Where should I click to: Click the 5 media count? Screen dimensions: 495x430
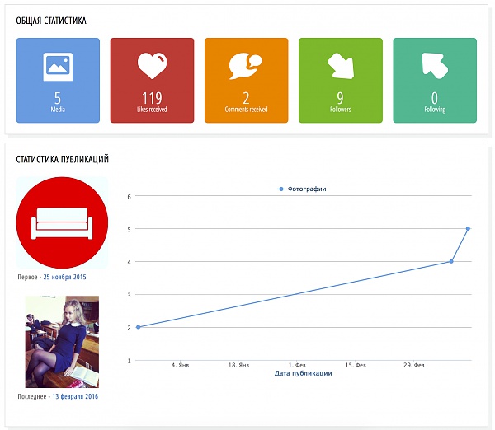click(x=58, y=98)
